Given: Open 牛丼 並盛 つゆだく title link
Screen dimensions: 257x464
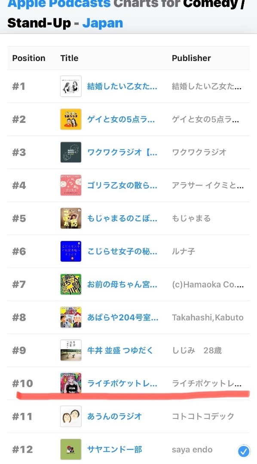Looking at the screenshot, I should [120, 351].
